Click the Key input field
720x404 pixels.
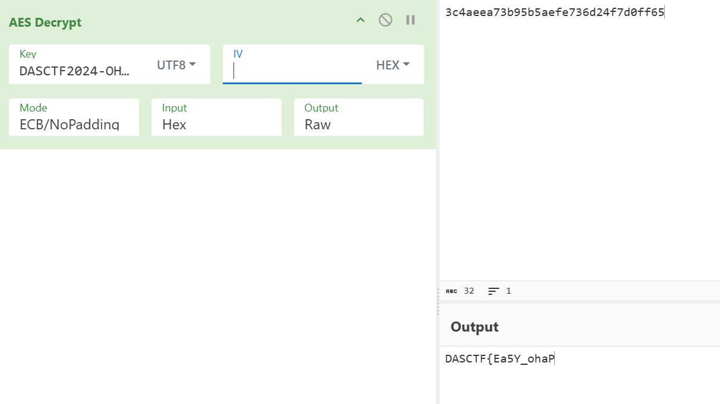[x=75, y=71]
